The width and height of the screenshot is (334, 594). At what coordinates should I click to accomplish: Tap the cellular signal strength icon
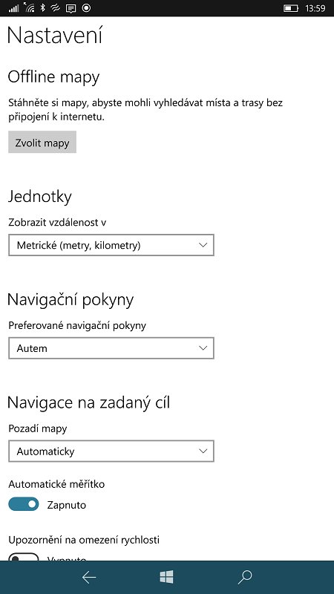[x=13, y=8]
